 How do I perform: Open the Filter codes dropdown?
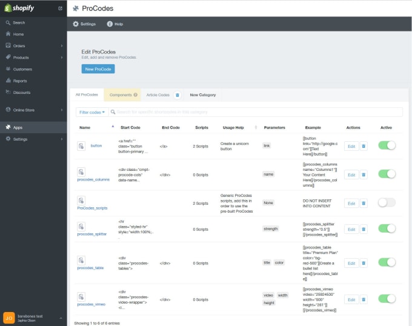[x=92, y=112]
